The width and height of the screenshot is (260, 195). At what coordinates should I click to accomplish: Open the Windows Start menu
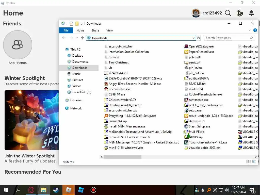tap(6, 190)
